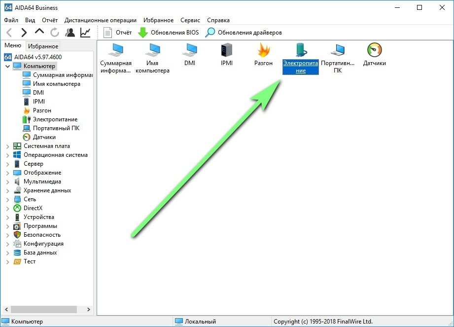Select Датчики in the left tree
454x327 pixels.
coord(39,137)
